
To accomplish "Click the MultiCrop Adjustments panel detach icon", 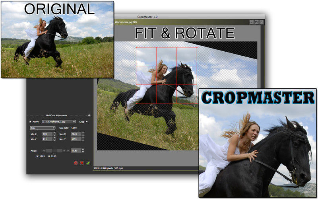I will pyautogui.click(x=89, y=115).
